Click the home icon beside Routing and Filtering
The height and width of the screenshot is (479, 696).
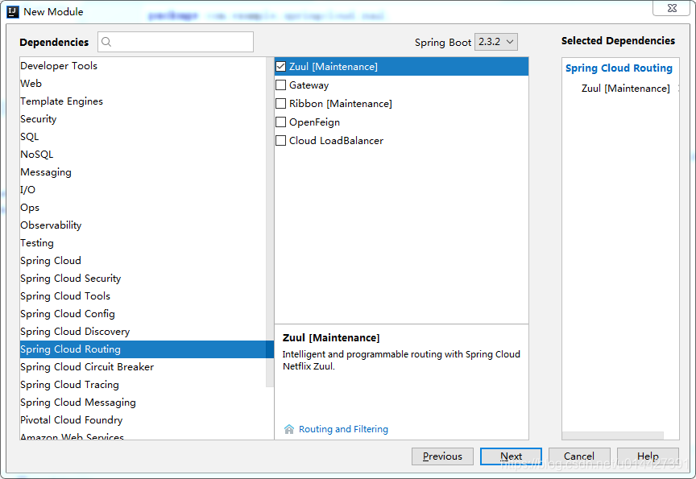289,429
